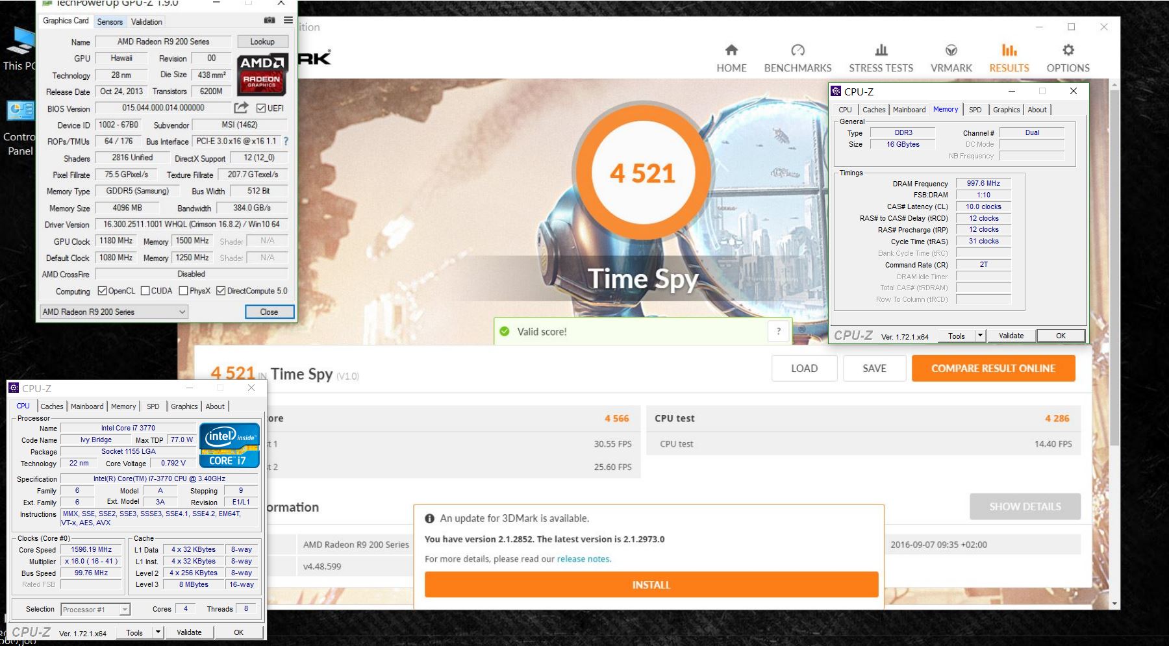Open the 3DMark Options gear
Image resolution: width=1169 pixels, height=646 pixels.
(x=1068, y=58)
